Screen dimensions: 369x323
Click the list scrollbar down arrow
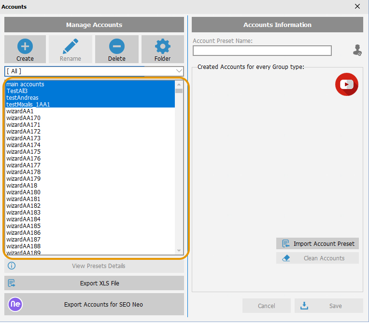[x=179, y=251]
